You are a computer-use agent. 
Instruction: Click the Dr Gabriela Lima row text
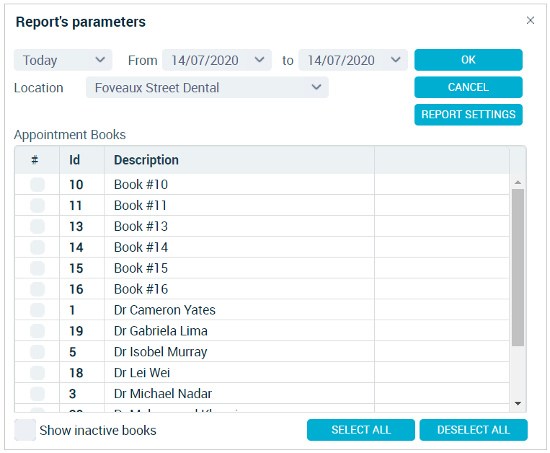click(161, 331)
